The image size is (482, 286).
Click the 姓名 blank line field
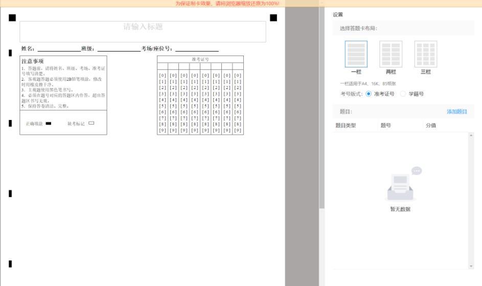[59, 49]
